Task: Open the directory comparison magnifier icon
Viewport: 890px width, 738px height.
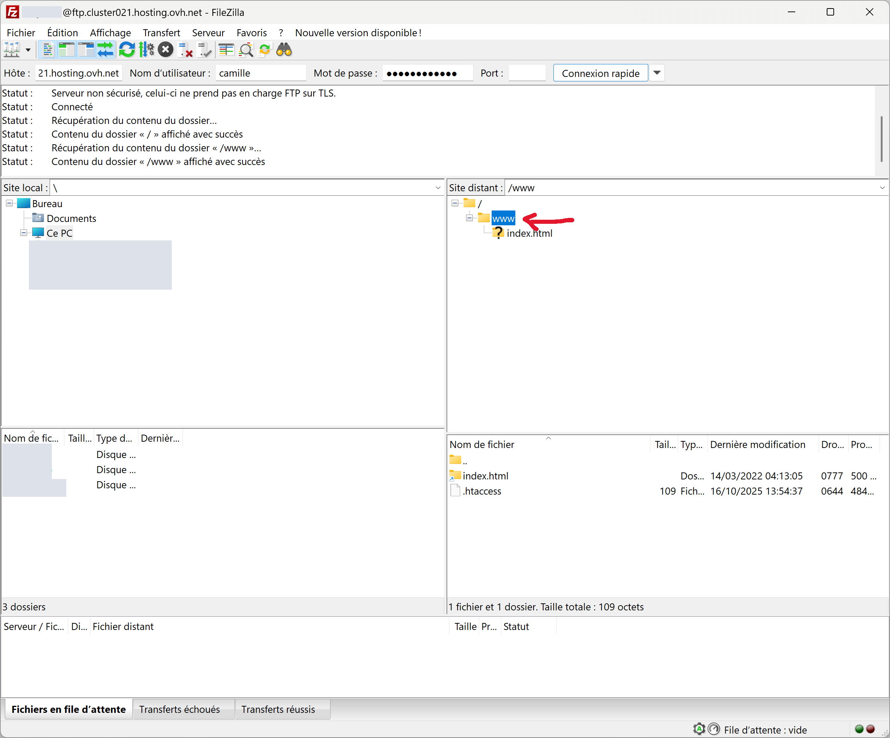Action: (246, 50)
